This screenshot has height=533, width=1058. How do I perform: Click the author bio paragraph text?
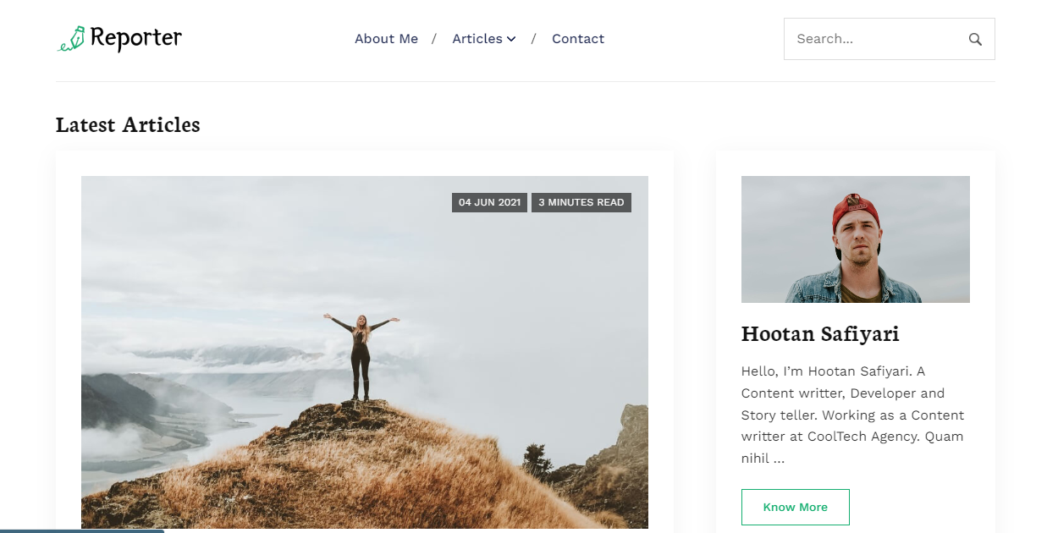pos(852,415)
